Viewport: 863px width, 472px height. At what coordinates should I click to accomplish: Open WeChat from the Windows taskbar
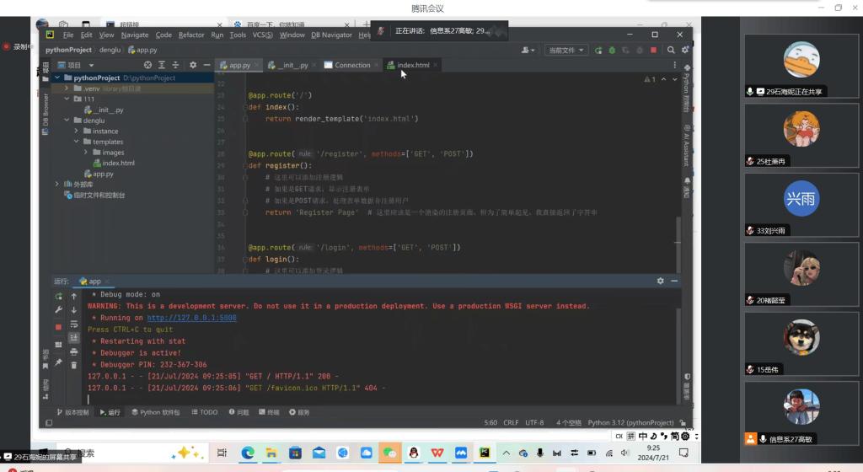389,453
